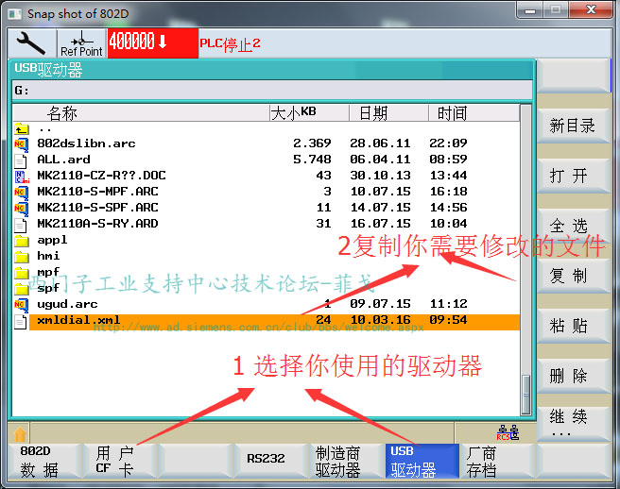Click the red 400000 alarm indicator

(x=152, y=42)
